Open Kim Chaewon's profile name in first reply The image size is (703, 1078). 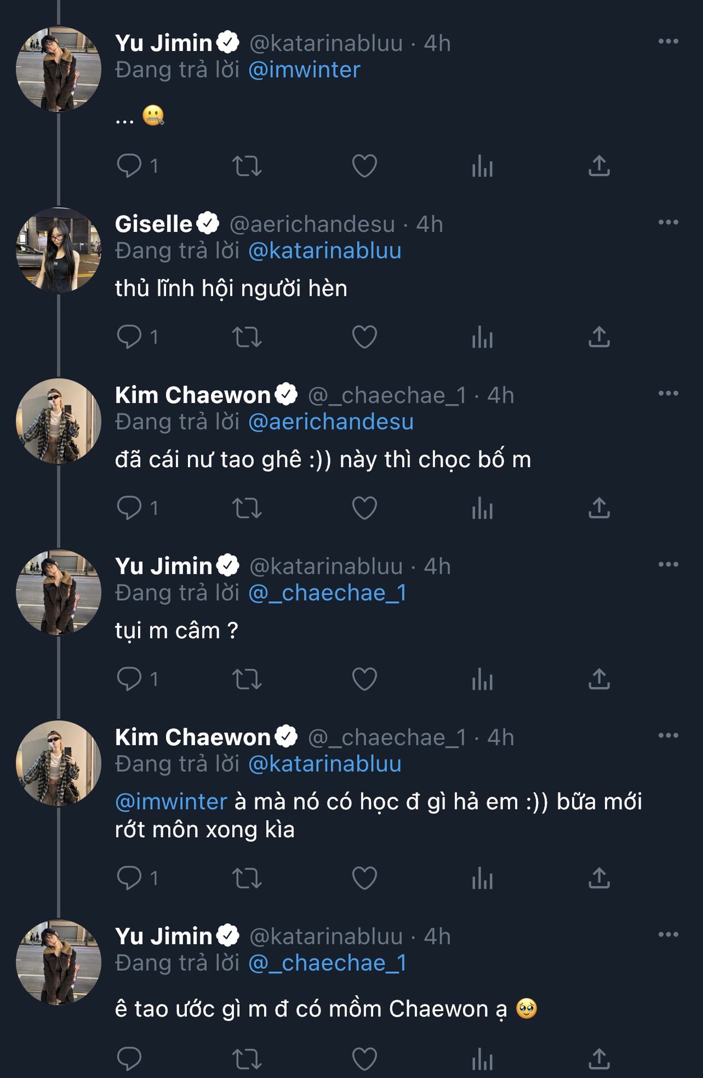tap(192, 395)
